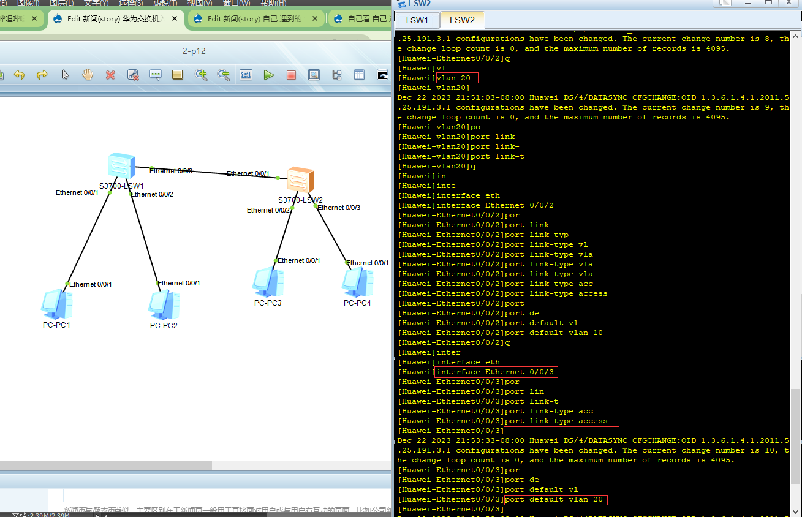Click the canvas horizontal scrollbar thumb
The image size is (802, 517).
click(106, 466)
